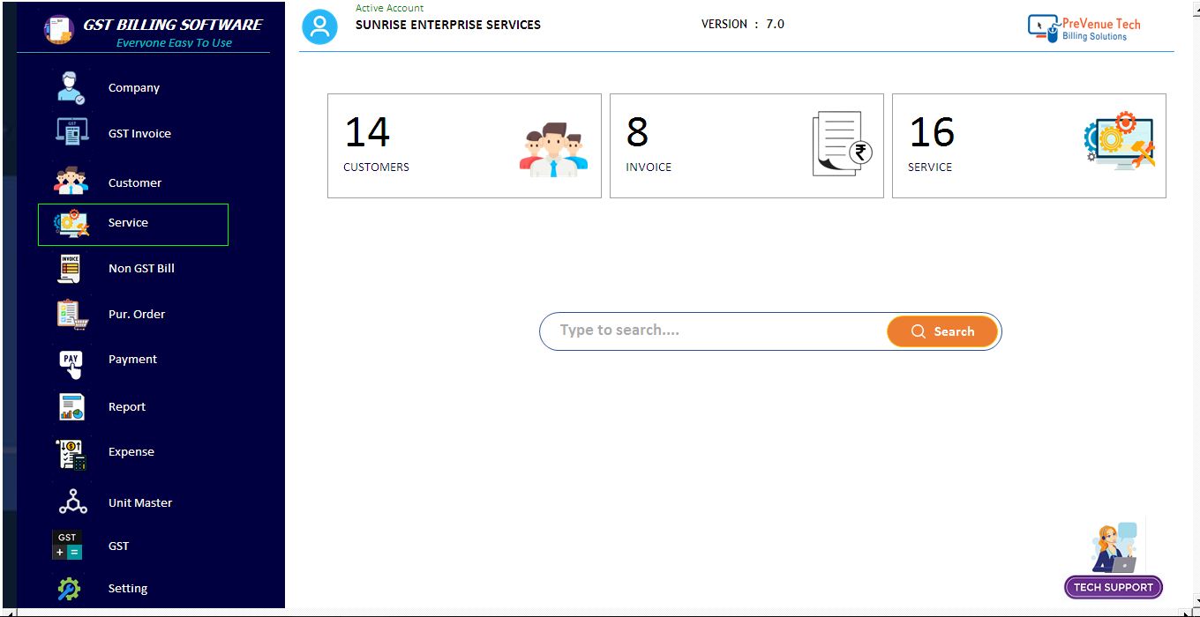Open the GST calculator icon
The height and width of the screenshot is (617, 1200).
tap(67, 546)
